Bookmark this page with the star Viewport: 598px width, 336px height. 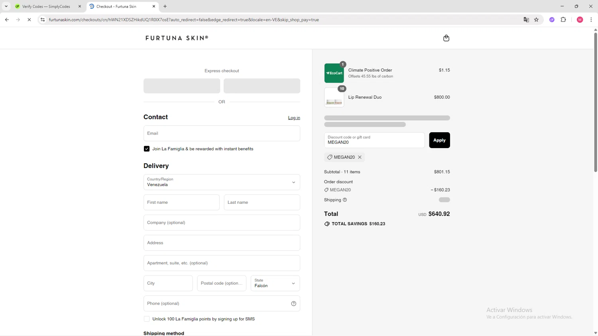(x=536, y=20)
